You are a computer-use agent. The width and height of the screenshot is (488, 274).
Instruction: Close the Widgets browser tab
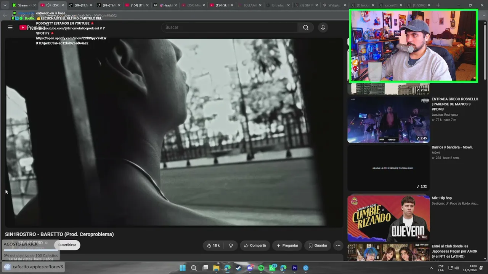point(345,5)
